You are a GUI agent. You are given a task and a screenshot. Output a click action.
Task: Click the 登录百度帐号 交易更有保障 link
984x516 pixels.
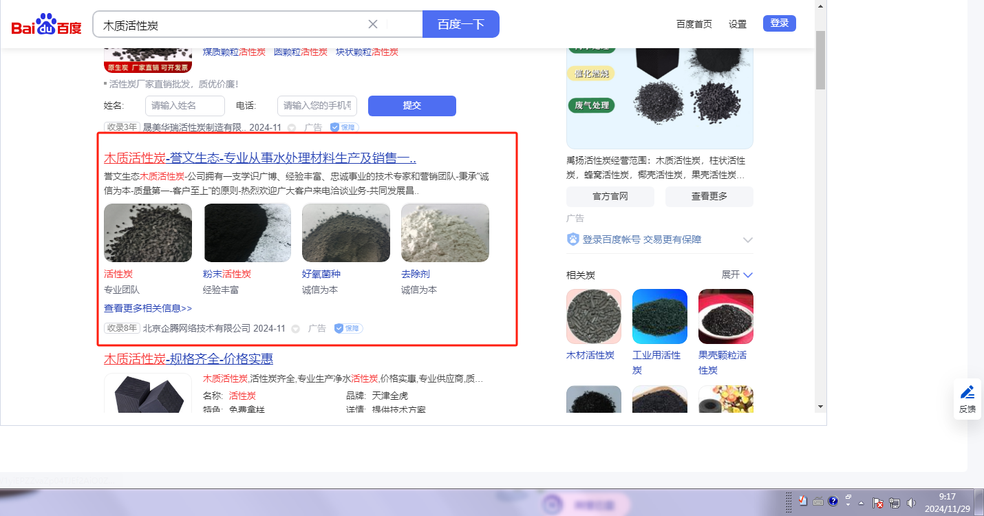(642, 239)
